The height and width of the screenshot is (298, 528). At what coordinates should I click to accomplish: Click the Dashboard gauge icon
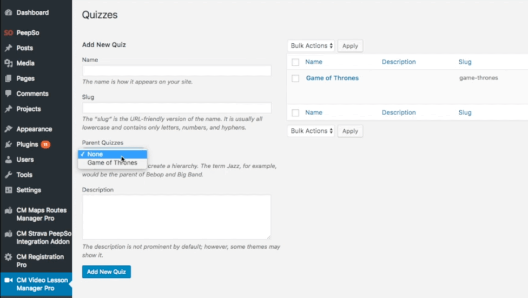pos(8,12)
